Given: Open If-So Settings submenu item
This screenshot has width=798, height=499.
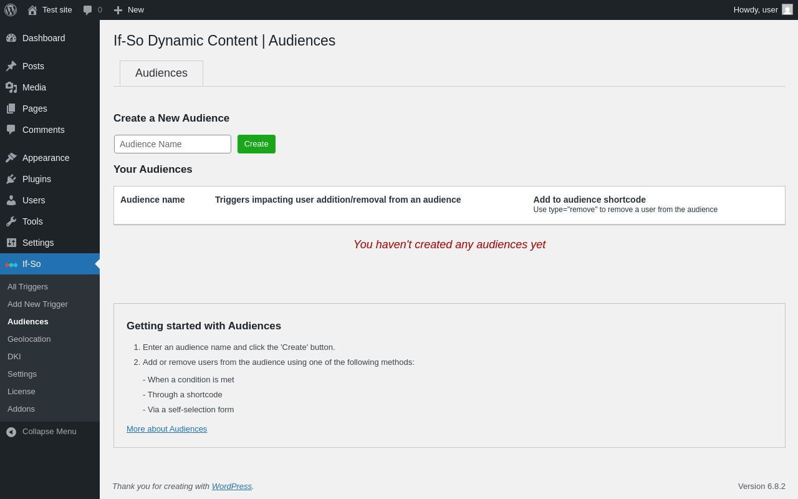Looking at the screenshot, I should (x=50, y=374).
